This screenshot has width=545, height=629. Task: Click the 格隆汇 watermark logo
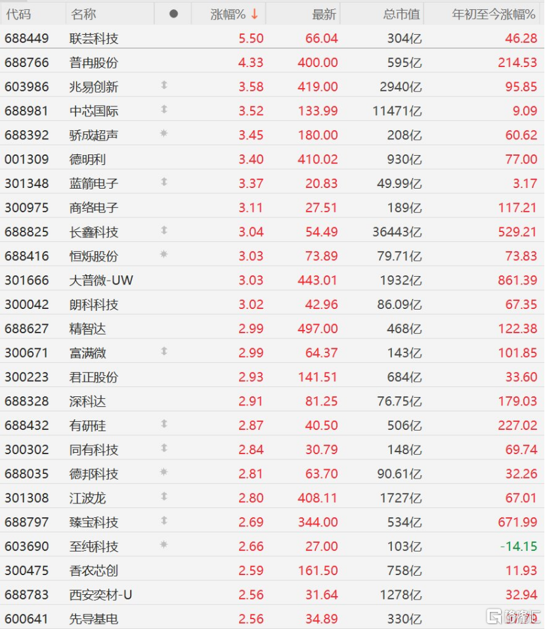coord(513,616)
